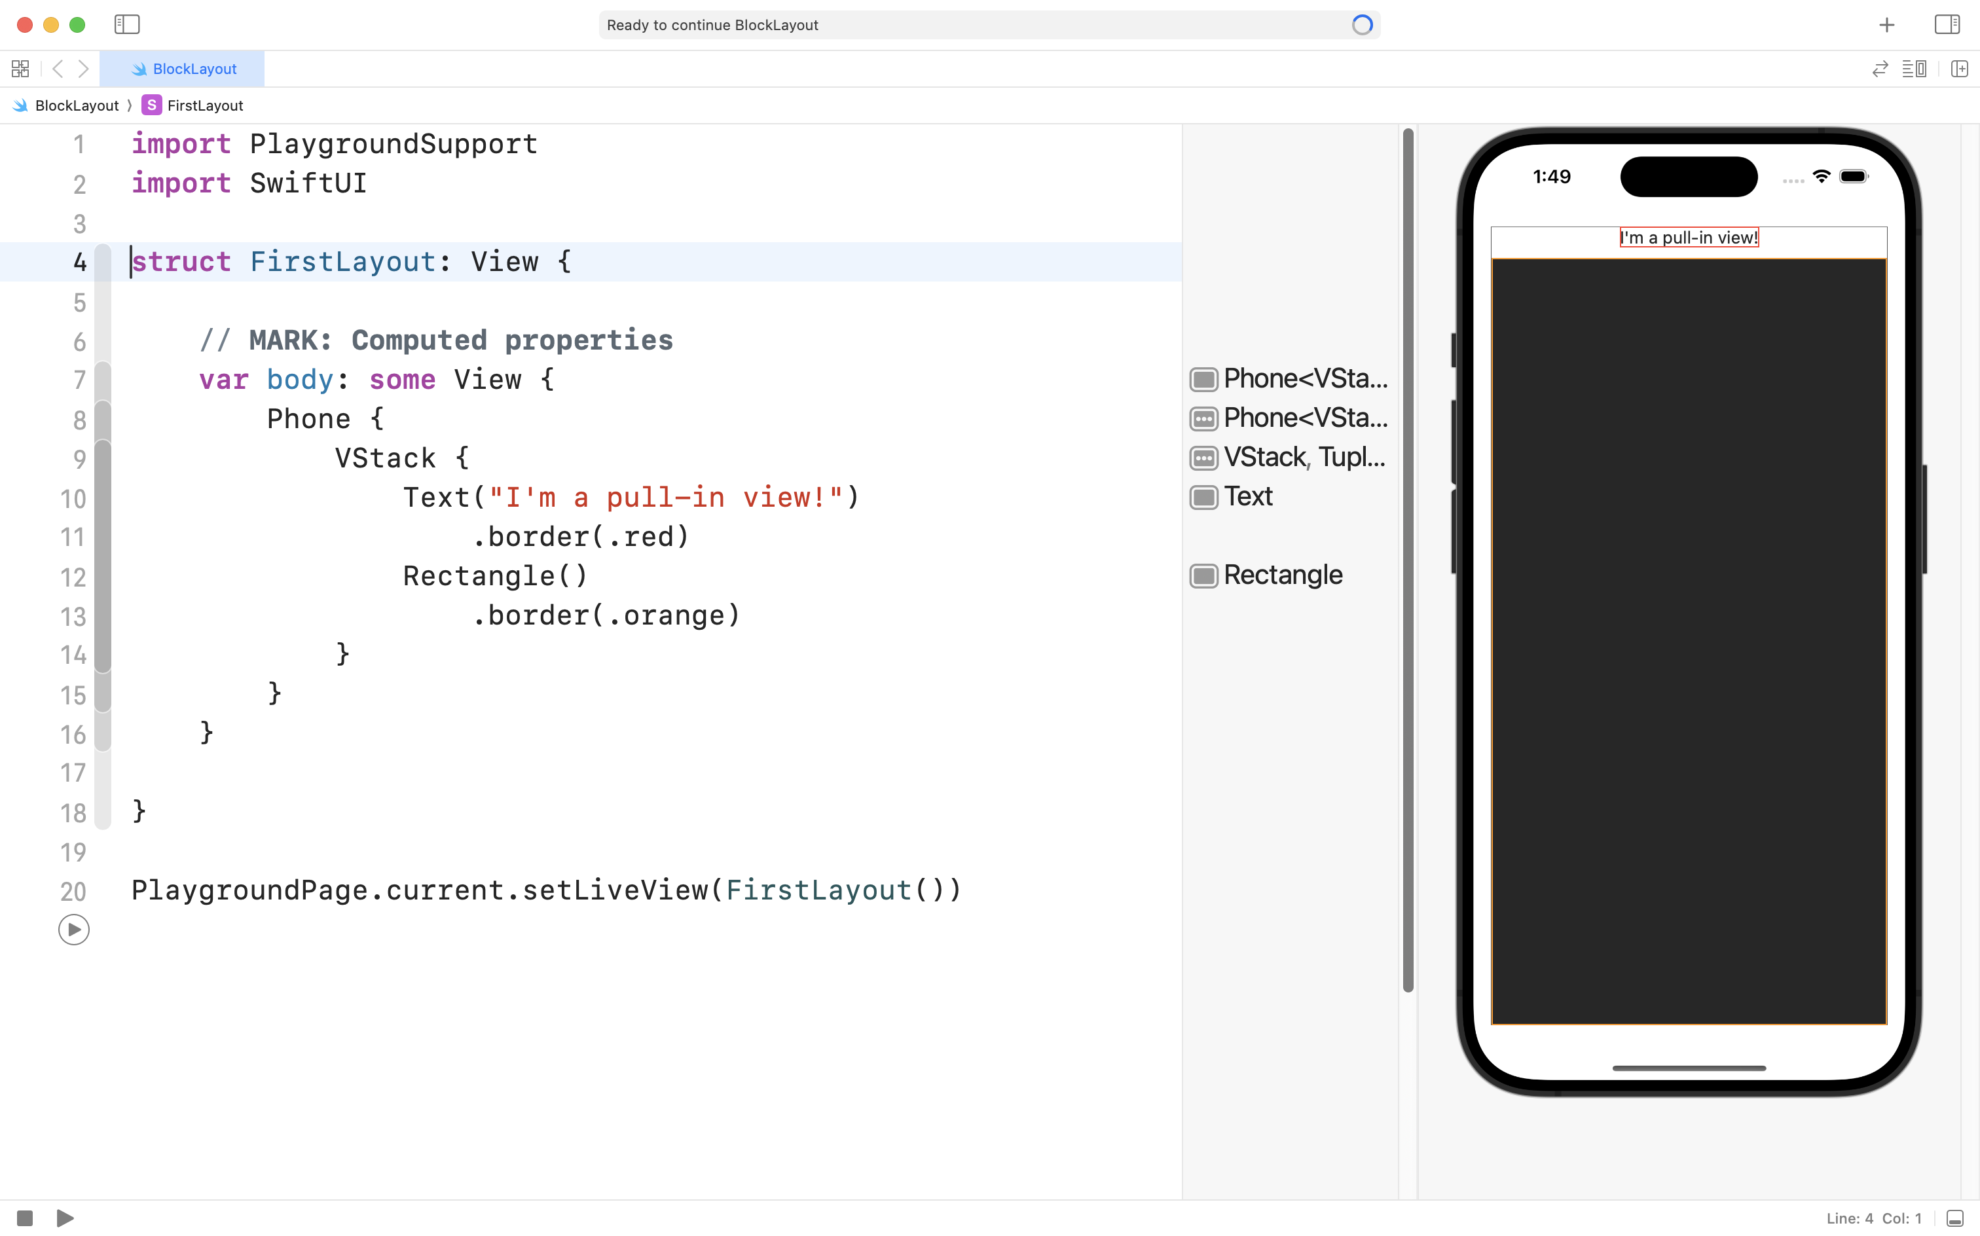The width and height of the screenshot is (1980, 1236).
Task: Open the adjust editor options icon
Action: pyautogui.click(x=1914, y=69)
